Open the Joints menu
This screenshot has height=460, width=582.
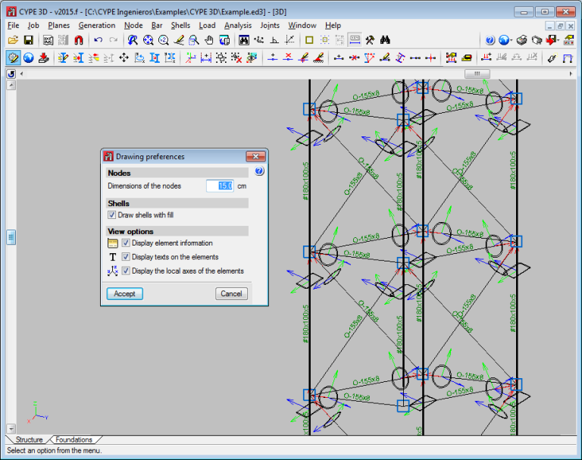tap(270, 25)
